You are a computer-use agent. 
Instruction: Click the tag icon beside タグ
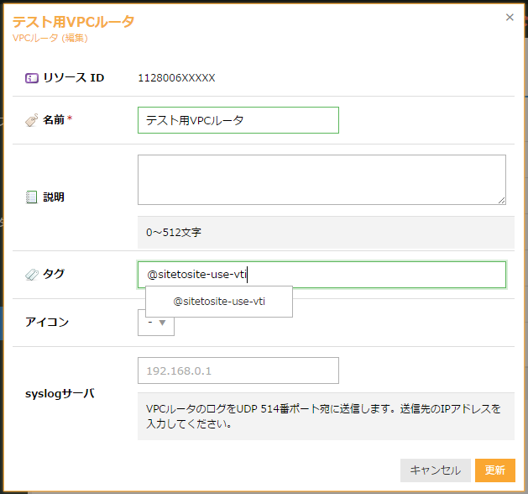pos(31,274)
